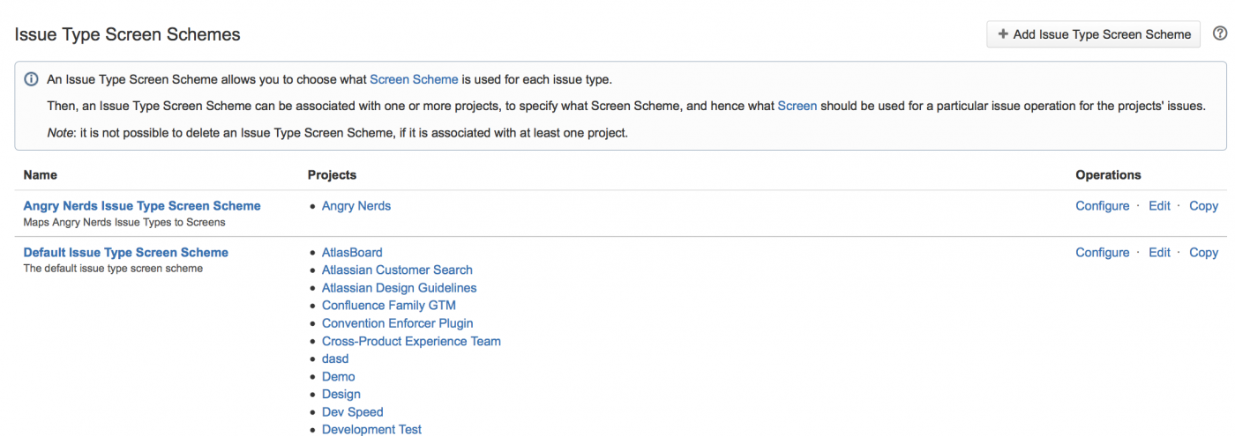Screen dimensions: 1235x436
Task: Open the Screen link in info box
Action: coord(797,106)
